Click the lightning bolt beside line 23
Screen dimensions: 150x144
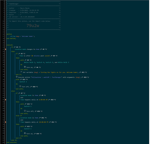coord(6,49)
